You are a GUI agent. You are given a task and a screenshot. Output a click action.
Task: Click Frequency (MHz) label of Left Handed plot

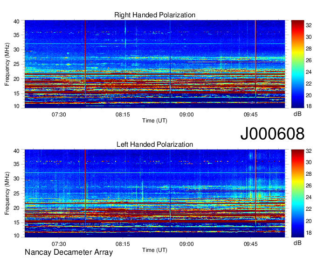7,193
